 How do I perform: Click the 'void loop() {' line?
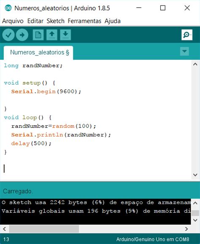[28, 118]
